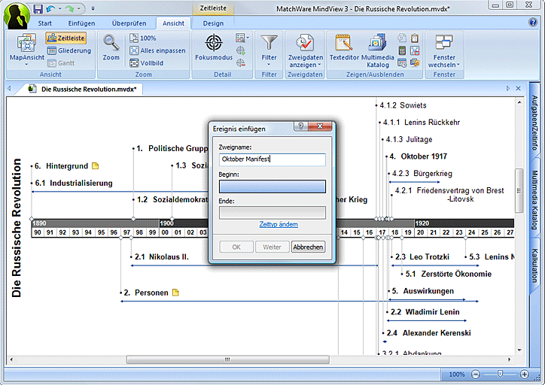Image resolution: width=545 pixels, height=385 pixels.
Task: Customize the quick access toolbar dropdown
Action: (93, 8)
